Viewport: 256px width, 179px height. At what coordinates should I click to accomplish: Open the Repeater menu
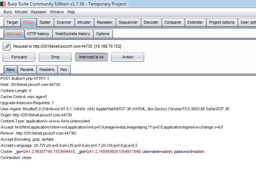[39, 12]
